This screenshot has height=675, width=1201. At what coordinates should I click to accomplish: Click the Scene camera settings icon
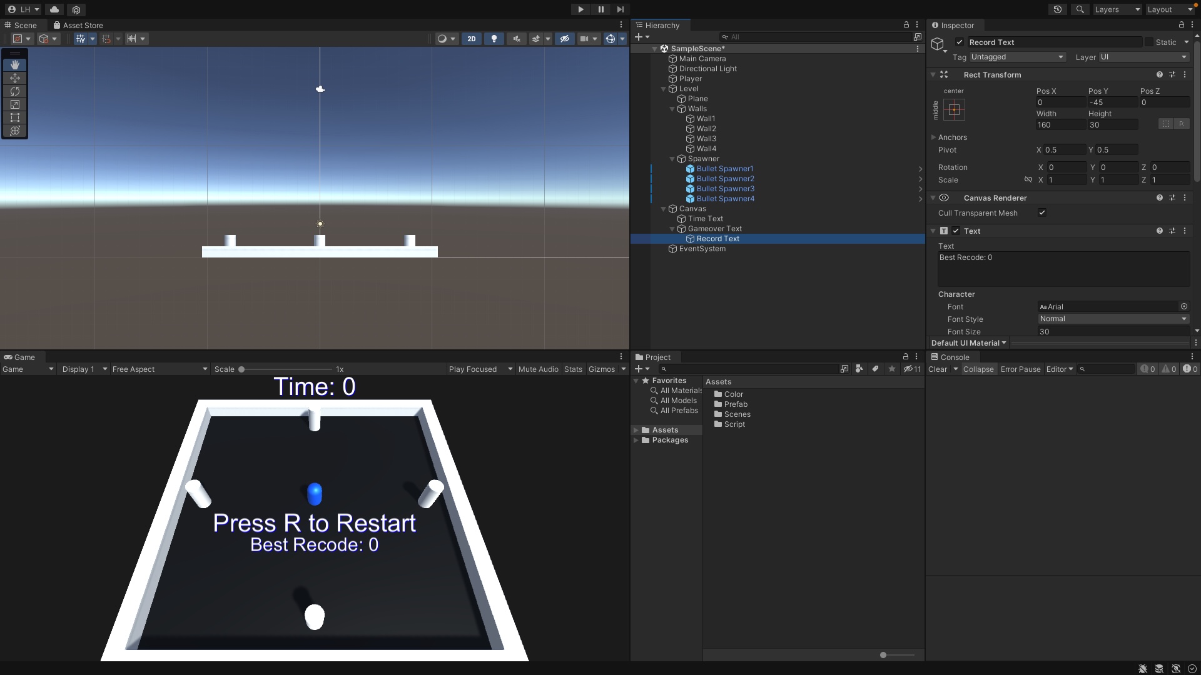coord(584,39)
